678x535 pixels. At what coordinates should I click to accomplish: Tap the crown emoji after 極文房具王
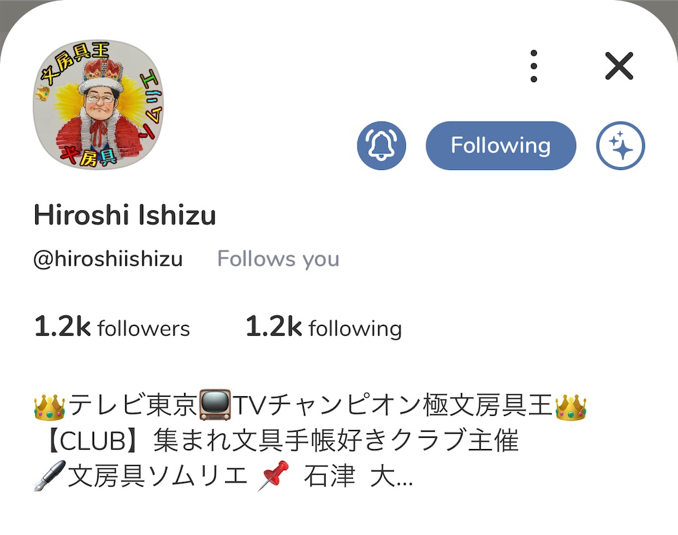[571, 406]
